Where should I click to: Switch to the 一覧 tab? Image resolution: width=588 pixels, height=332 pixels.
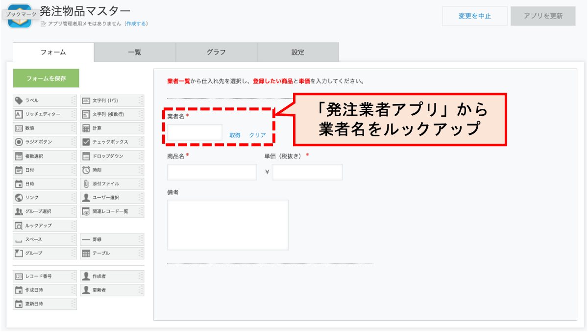[134, 52]
